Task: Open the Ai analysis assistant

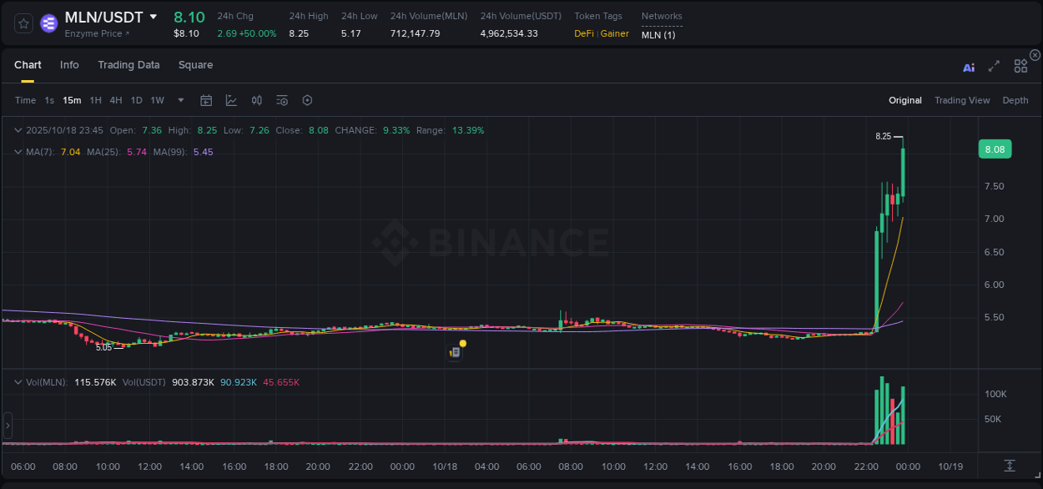Action: click(x=969, y=67)
